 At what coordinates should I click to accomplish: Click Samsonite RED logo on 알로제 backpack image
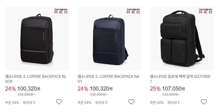click(206, 11)
